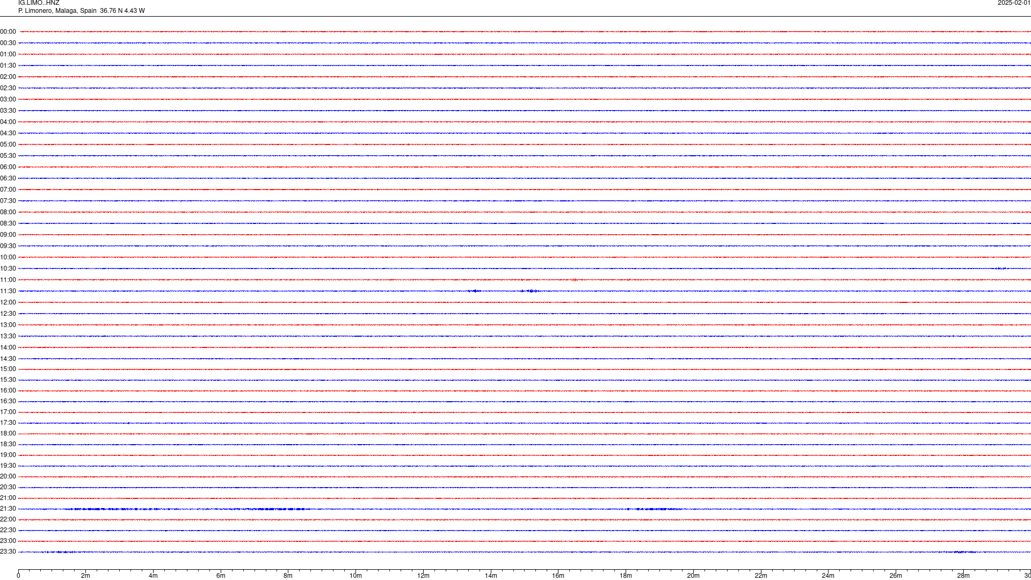Click the P. Limonero, Malaga, Spain location text
The height and width of the screenshot is (580, 1031).
[x=57, y=11]
